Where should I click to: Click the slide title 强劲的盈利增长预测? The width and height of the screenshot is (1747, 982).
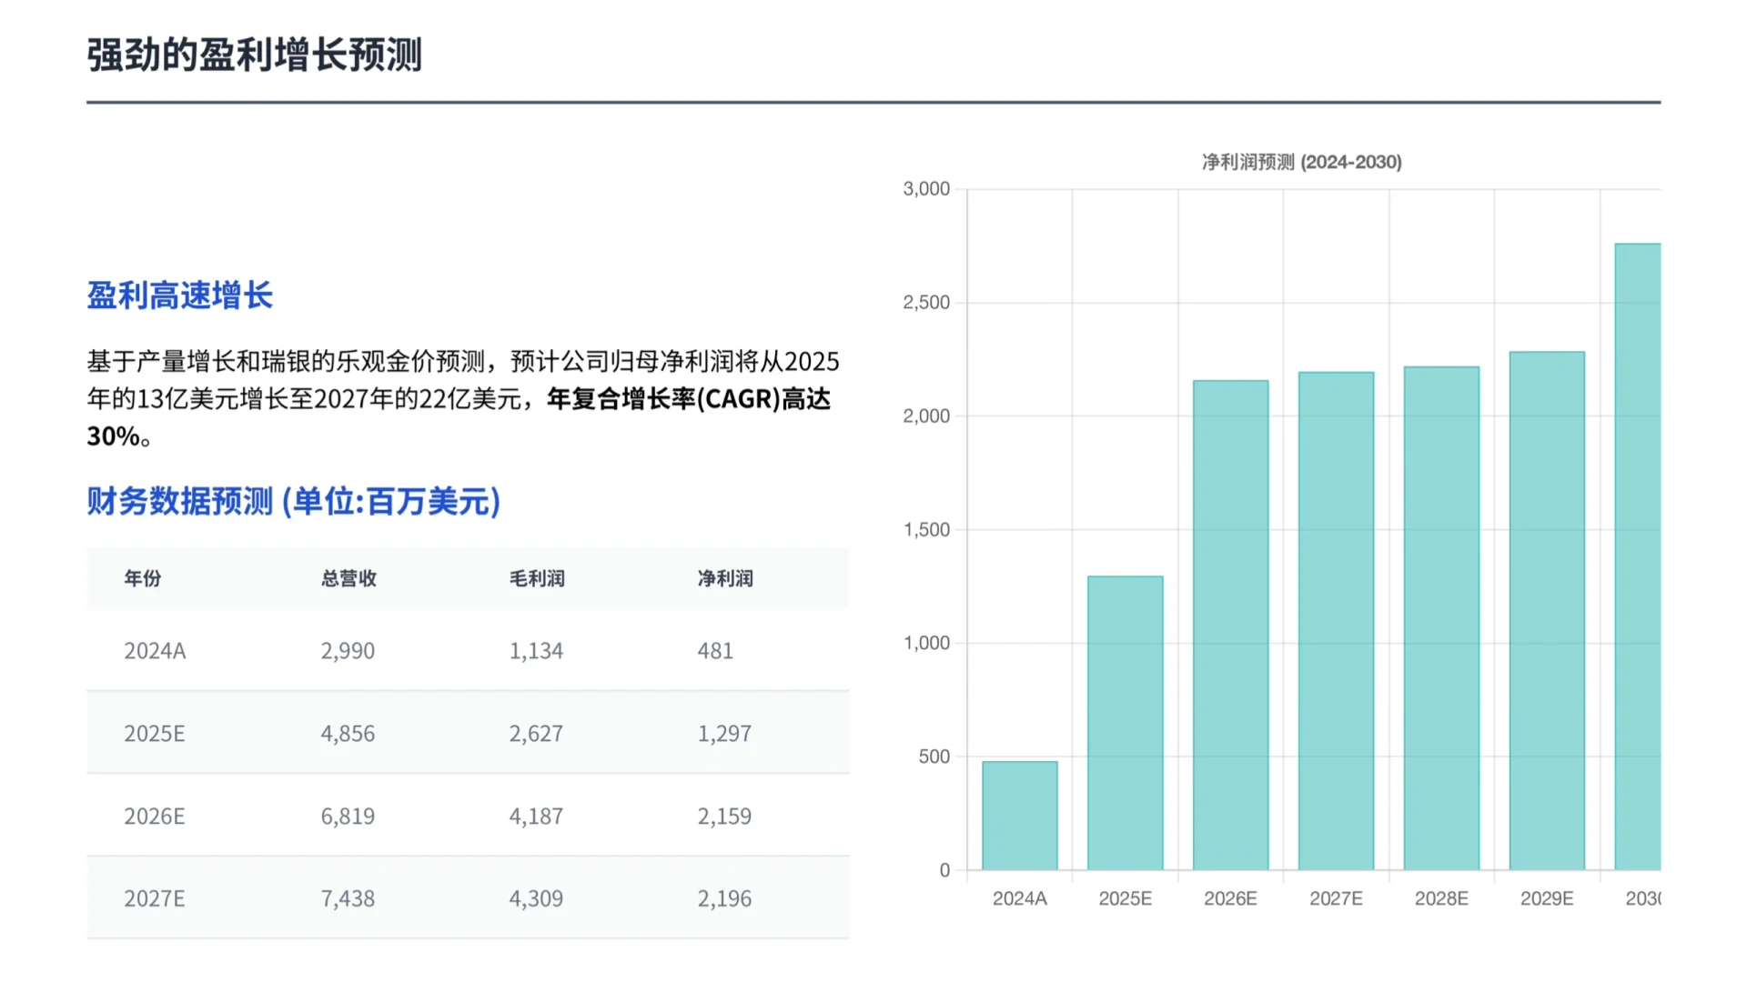coord(255,55)
